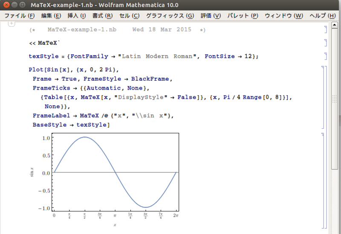The image size is (341, 234).
Task: Open the ウィンドウ (W) menu
Action: click(284, 16)
